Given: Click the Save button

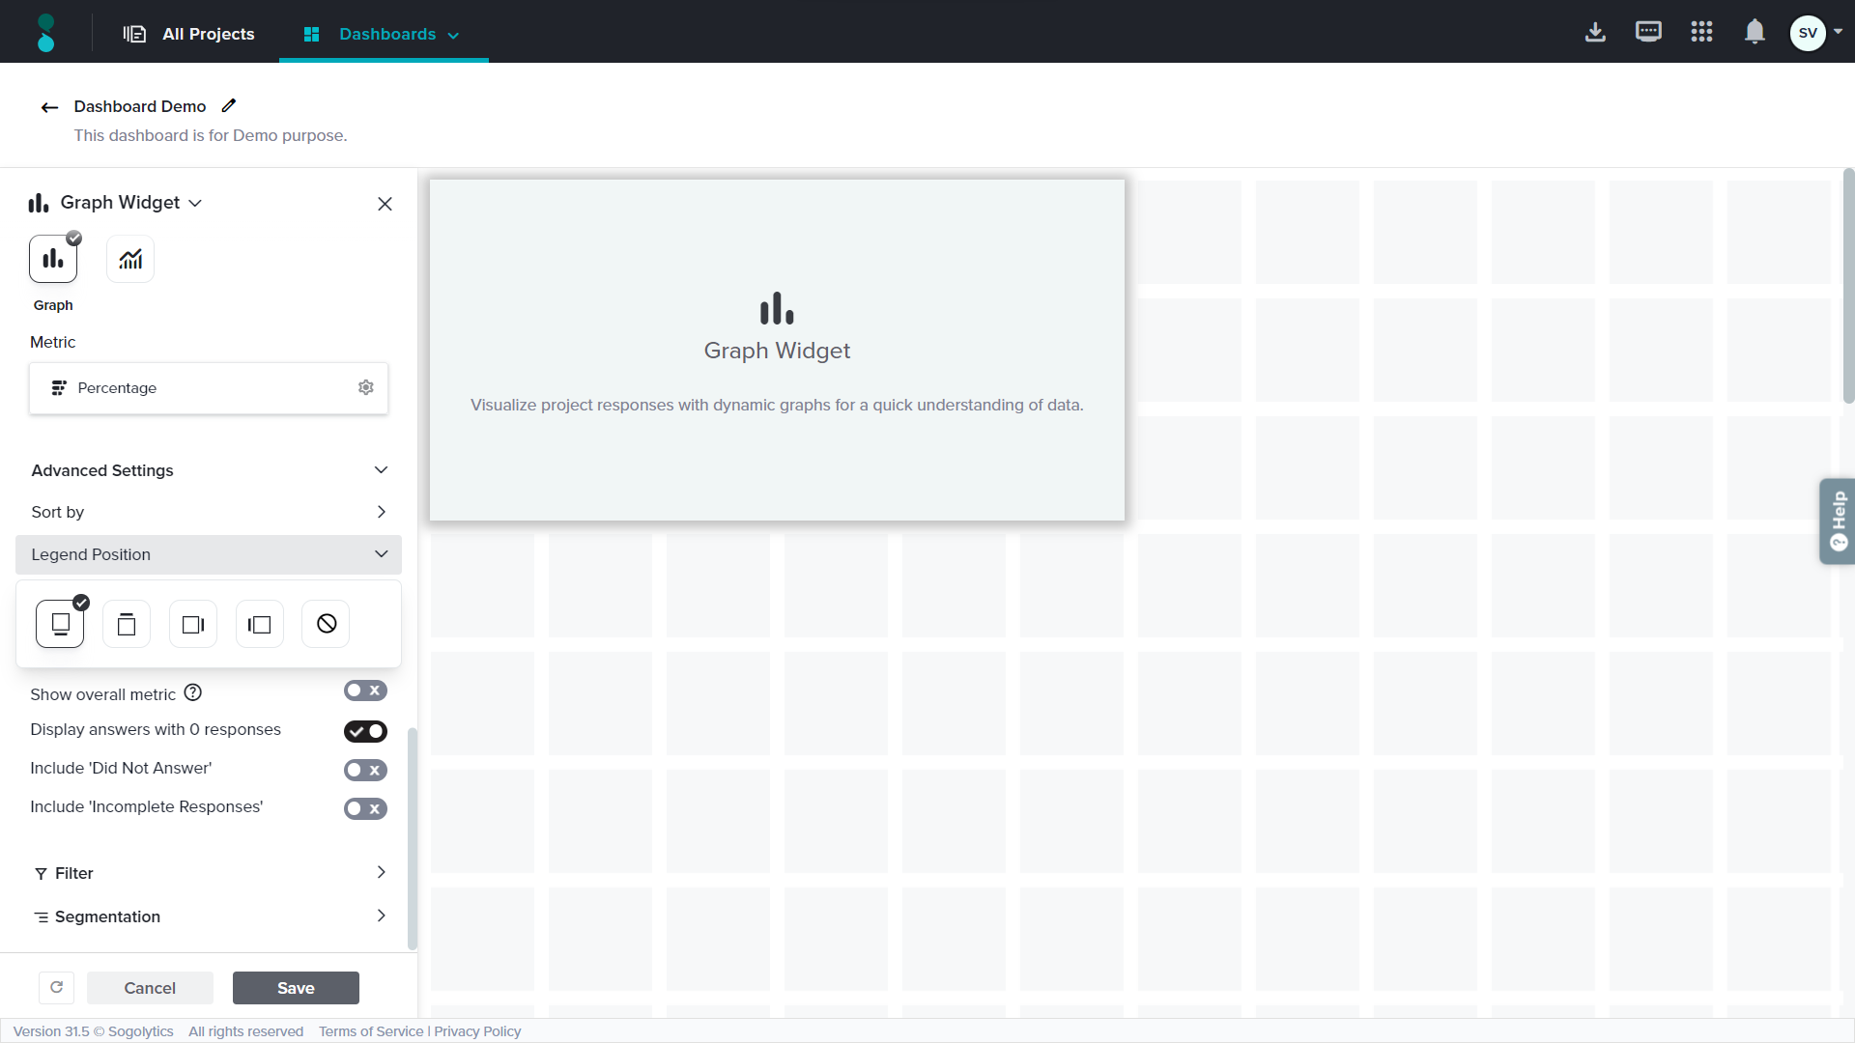Looking at the screenshot, I should [296, 988].
